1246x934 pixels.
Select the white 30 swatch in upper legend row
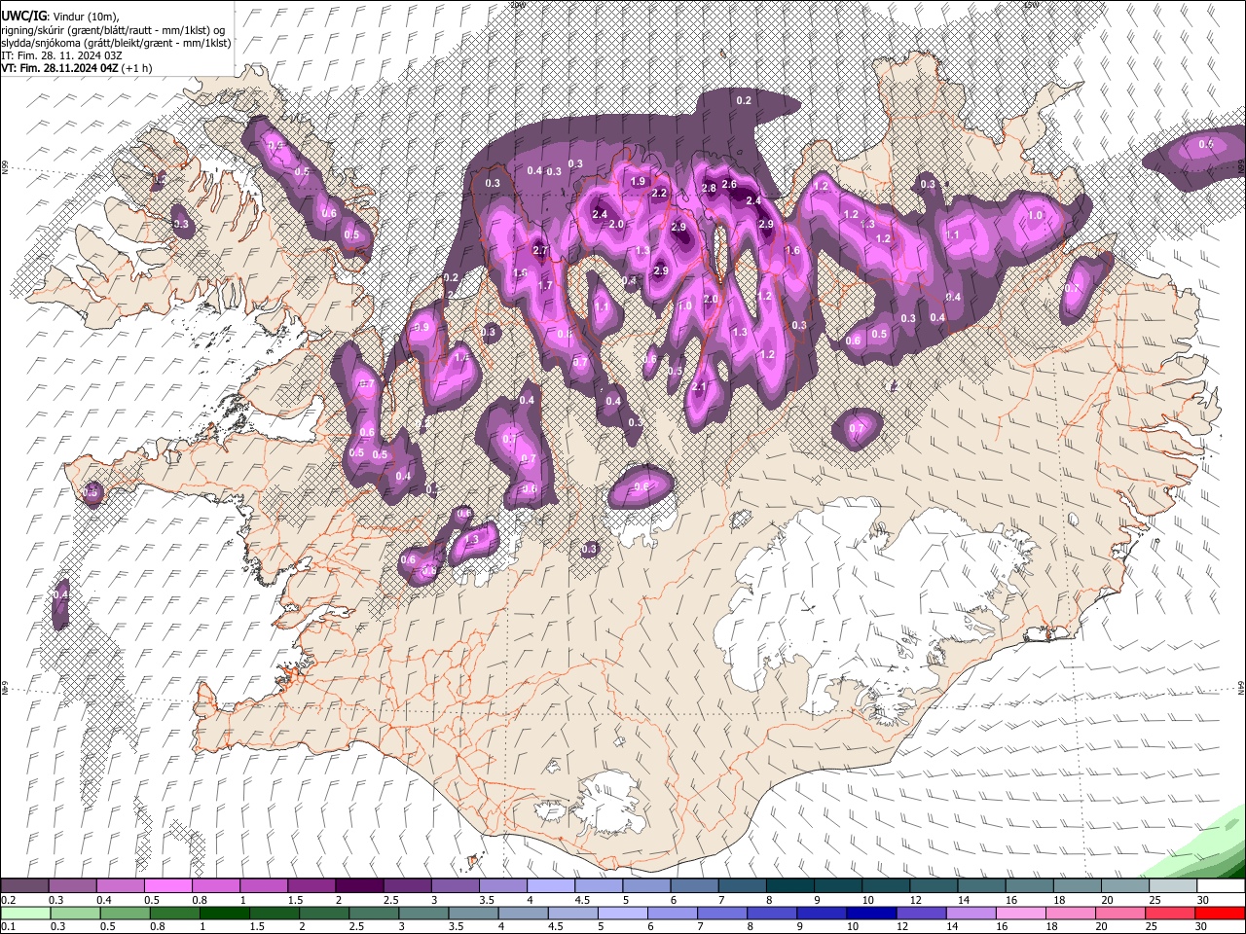click(x=1221, y=886)
